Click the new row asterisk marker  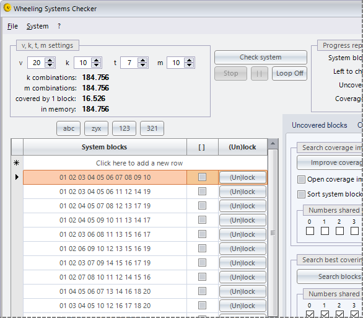pos(17,163)
